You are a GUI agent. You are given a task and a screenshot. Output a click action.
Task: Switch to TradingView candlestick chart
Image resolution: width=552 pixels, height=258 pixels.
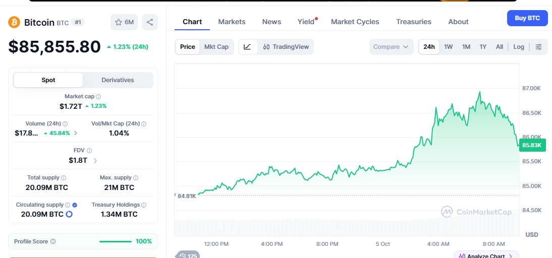coord(286,47)
